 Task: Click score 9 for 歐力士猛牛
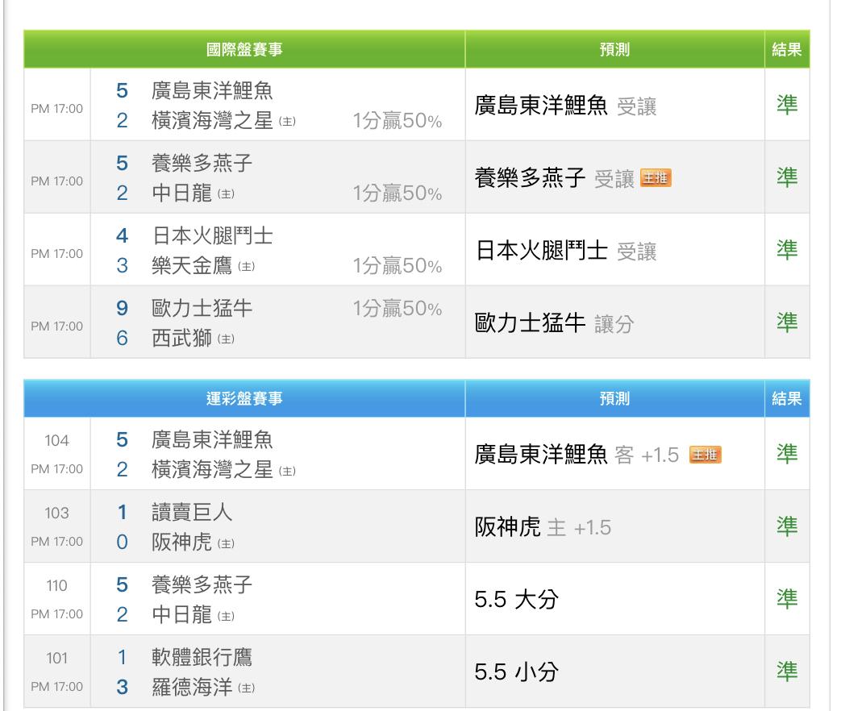123,308
